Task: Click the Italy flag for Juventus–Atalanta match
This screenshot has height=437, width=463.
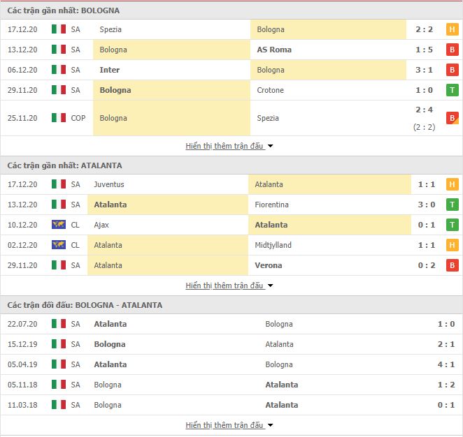Action: click(59, 184)
